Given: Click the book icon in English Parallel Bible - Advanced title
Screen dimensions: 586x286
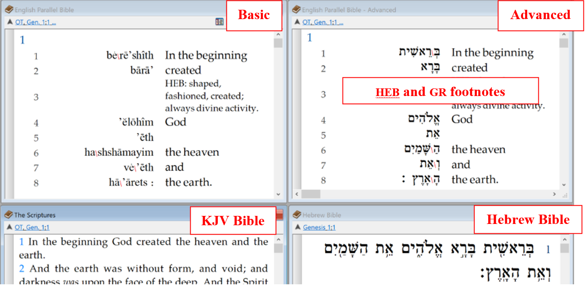Looking at the screenshot, I should [296, 9].
